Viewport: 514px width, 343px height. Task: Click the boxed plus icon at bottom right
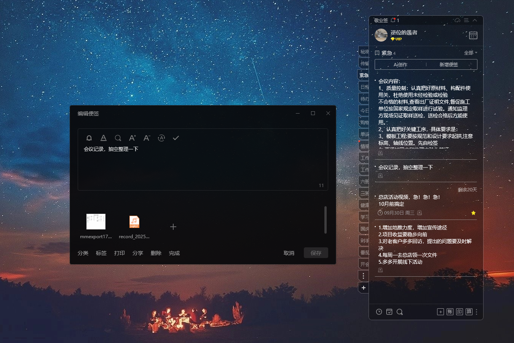[x=441, y=312]
